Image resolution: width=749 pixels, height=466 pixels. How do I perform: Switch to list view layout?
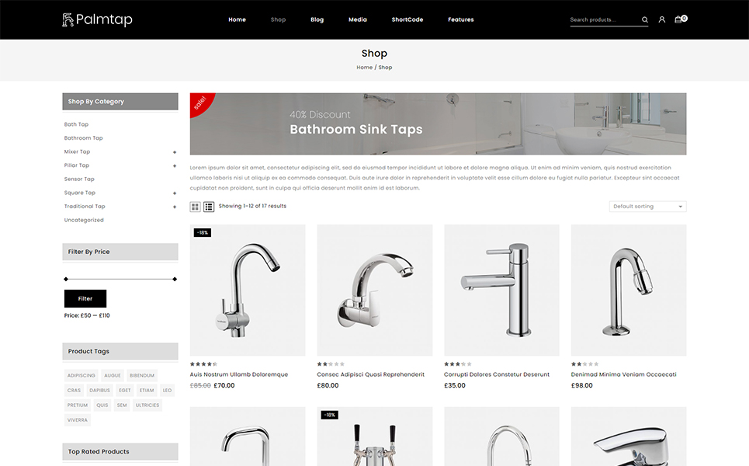tap(209, 207)
